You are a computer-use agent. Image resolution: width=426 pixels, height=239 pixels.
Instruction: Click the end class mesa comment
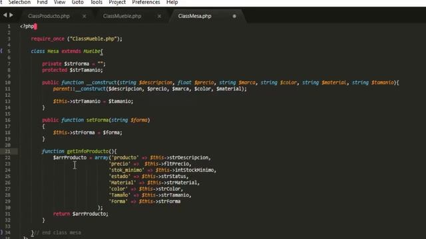coord(59,232)
